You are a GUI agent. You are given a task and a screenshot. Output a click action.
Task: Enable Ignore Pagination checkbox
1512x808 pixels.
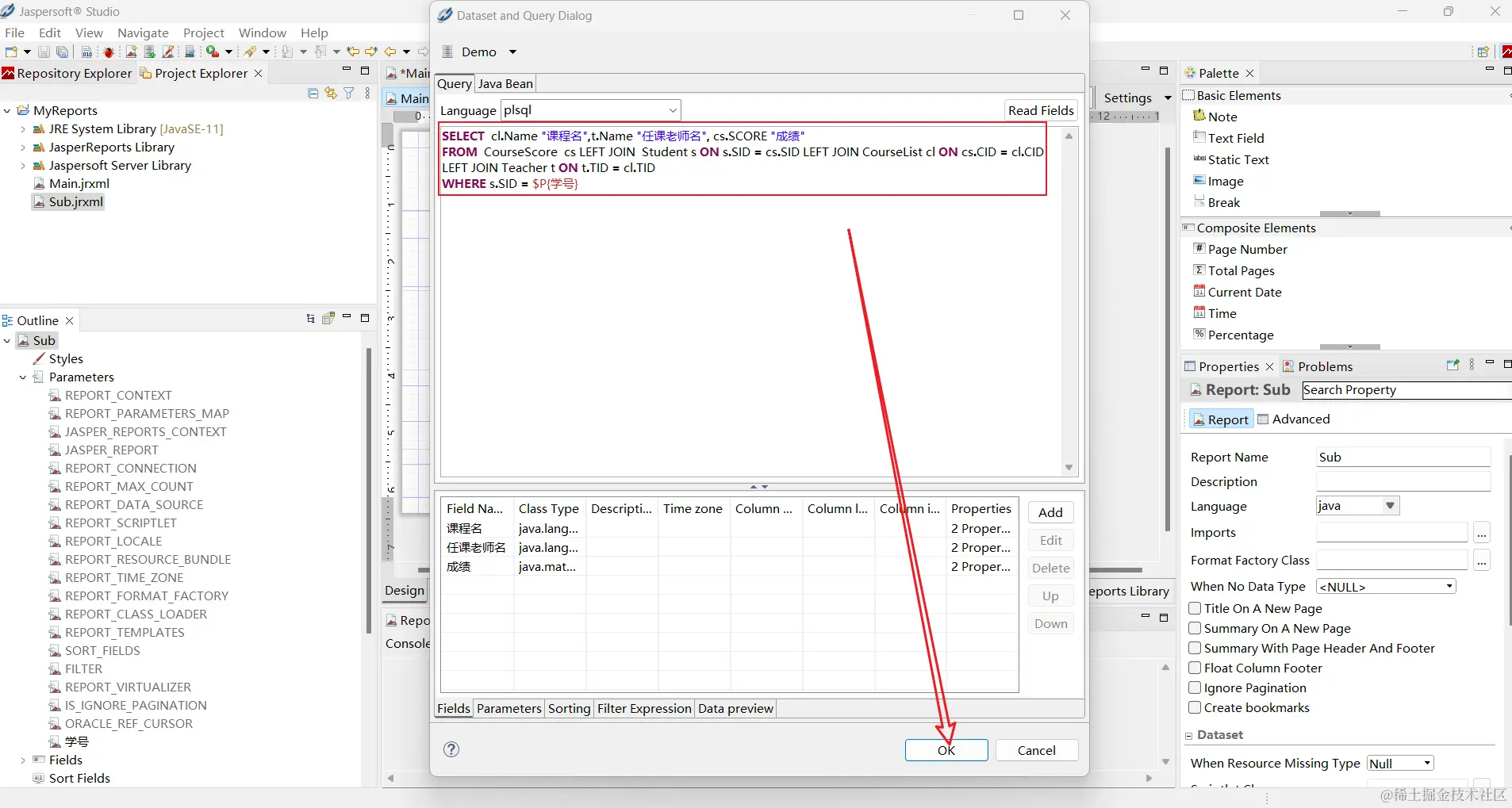click(x=1195, y=687)
